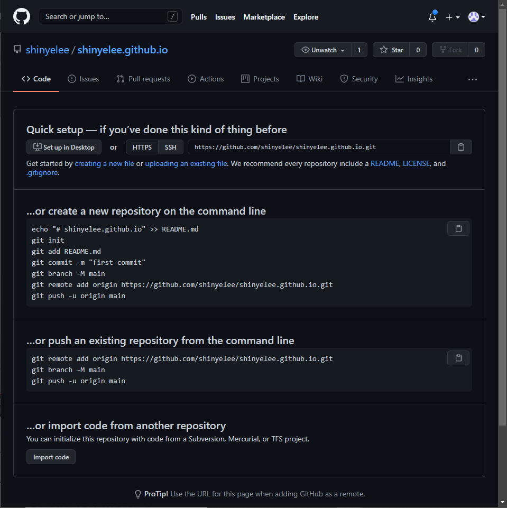Copy the create new repository commands
This screenshot has height=508, width=507.
pyautogui.click(x=458, y=228)
